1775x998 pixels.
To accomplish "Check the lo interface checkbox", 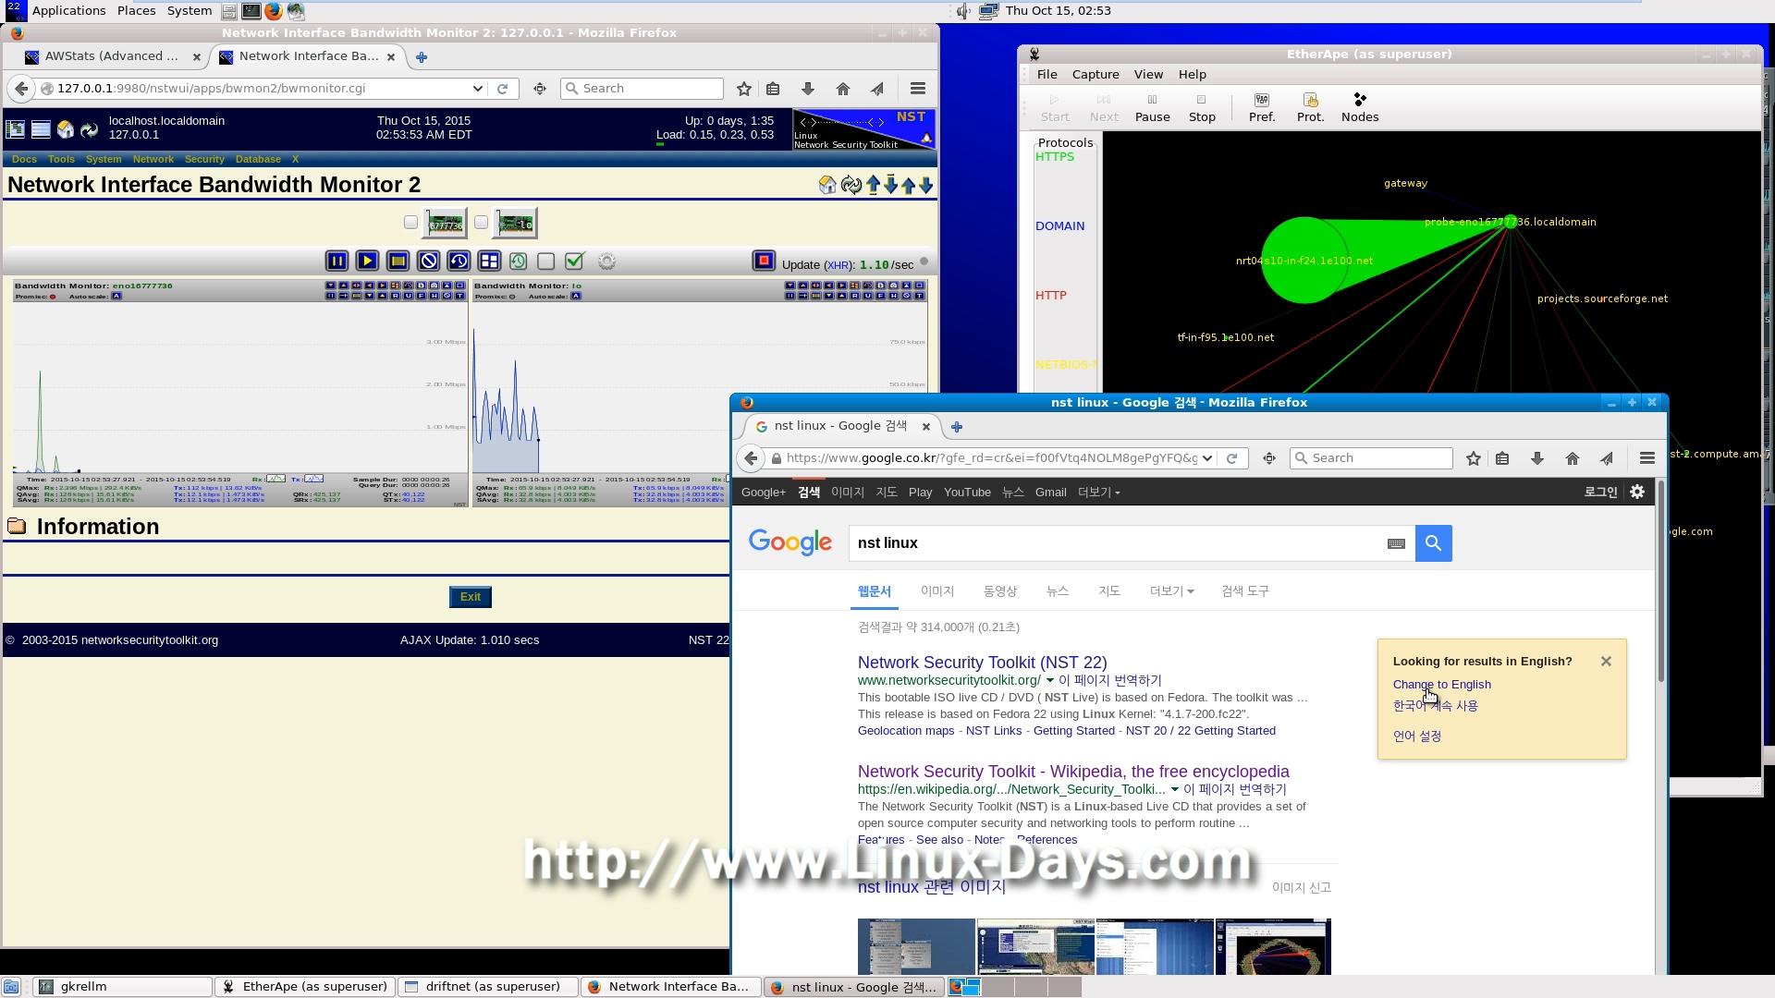I will [481, 222].
